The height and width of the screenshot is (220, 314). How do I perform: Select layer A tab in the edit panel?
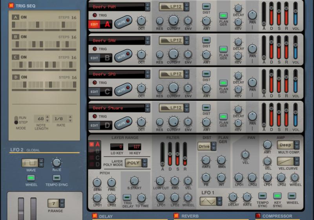pyautogui.click(x=95, y=144)
